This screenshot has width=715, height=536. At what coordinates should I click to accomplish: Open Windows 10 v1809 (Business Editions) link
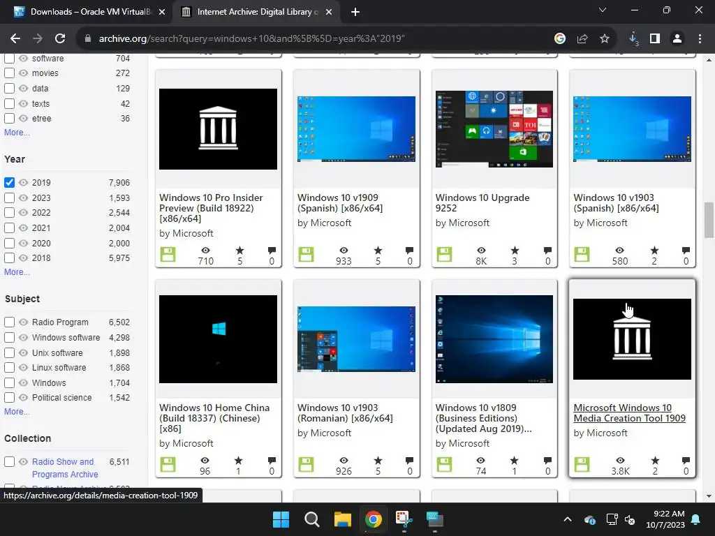pos(483,418)
